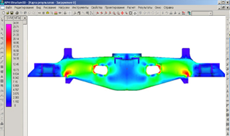
Task: Click the black square view toolbar icon
Action: [x=130, y=13]
